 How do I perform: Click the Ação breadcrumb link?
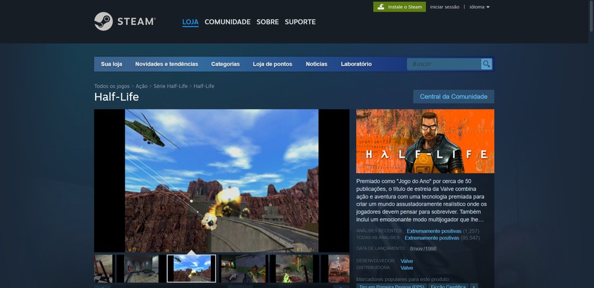pos(142,86)
